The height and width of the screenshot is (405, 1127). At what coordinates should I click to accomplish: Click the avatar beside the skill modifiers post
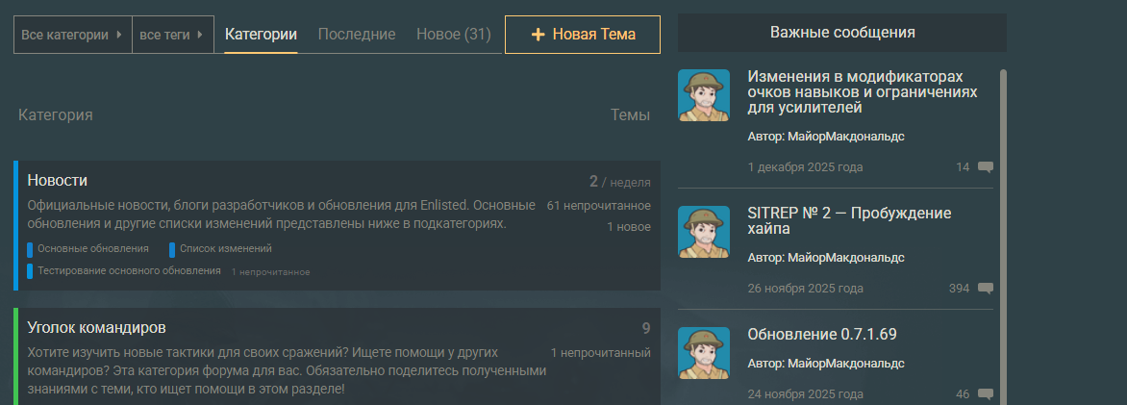click(x=703, y=95)
